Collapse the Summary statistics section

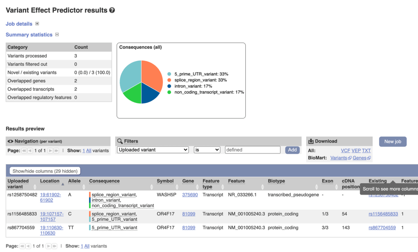pyautogui.click(x=57, y=35)
